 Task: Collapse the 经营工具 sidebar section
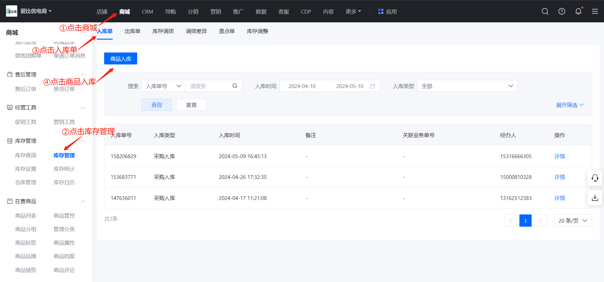83,108
